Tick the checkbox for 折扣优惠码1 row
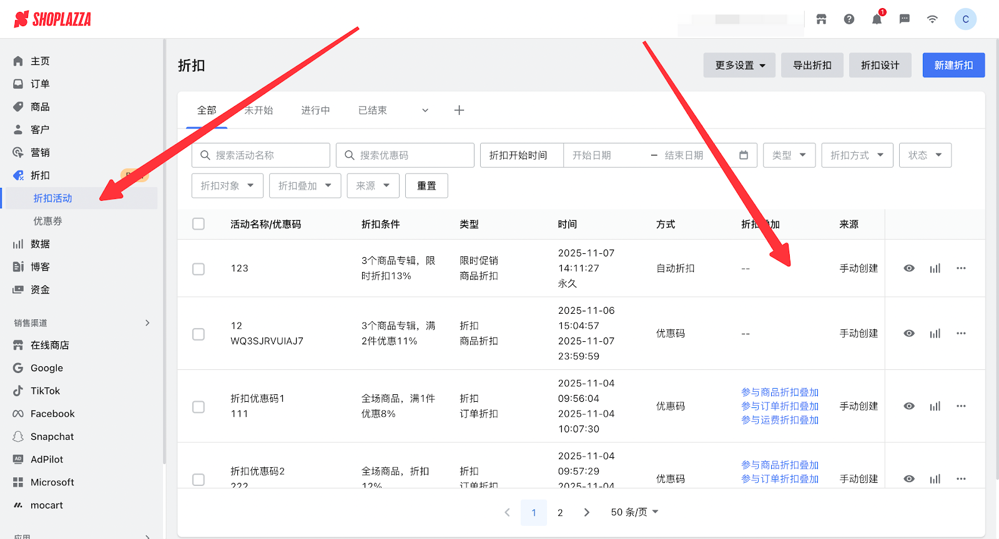Viewport: 999px width, 539px height. tap(199, 407)
